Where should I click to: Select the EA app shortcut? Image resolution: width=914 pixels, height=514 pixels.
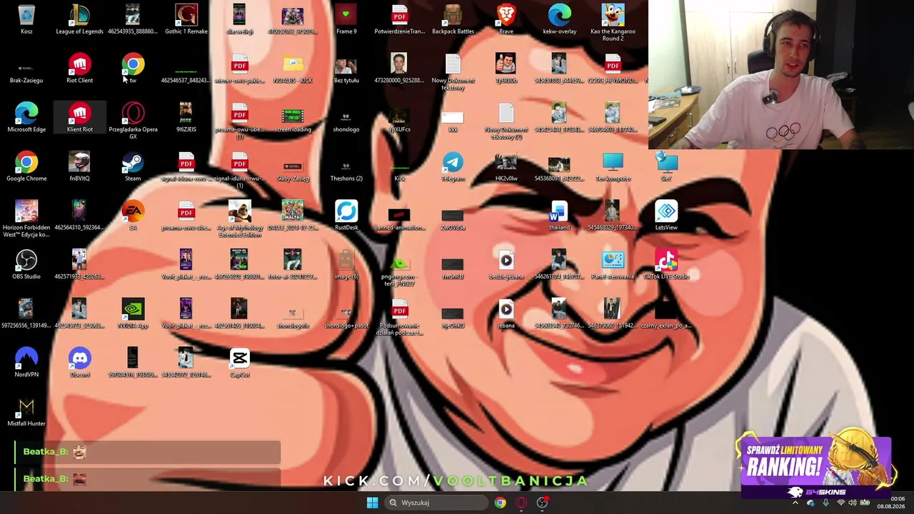pos(133,216)
